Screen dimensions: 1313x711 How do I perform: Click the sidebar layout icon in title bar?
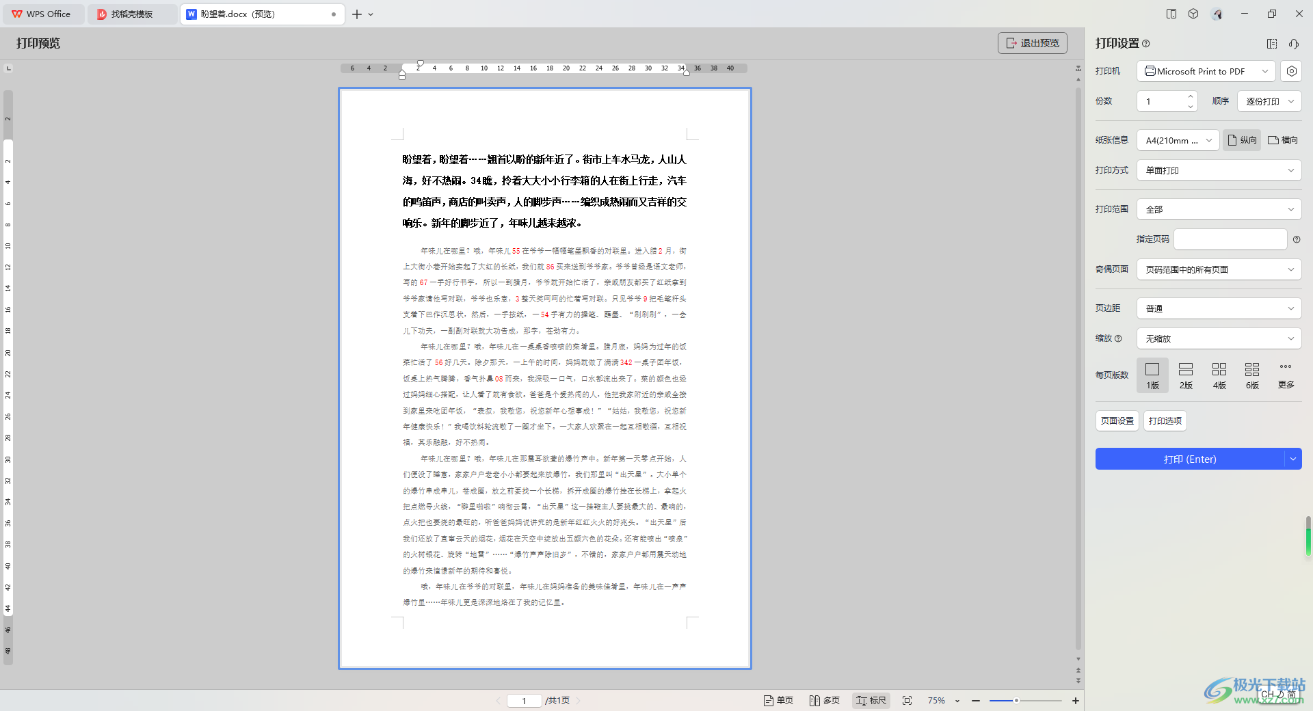point(1171,14)
